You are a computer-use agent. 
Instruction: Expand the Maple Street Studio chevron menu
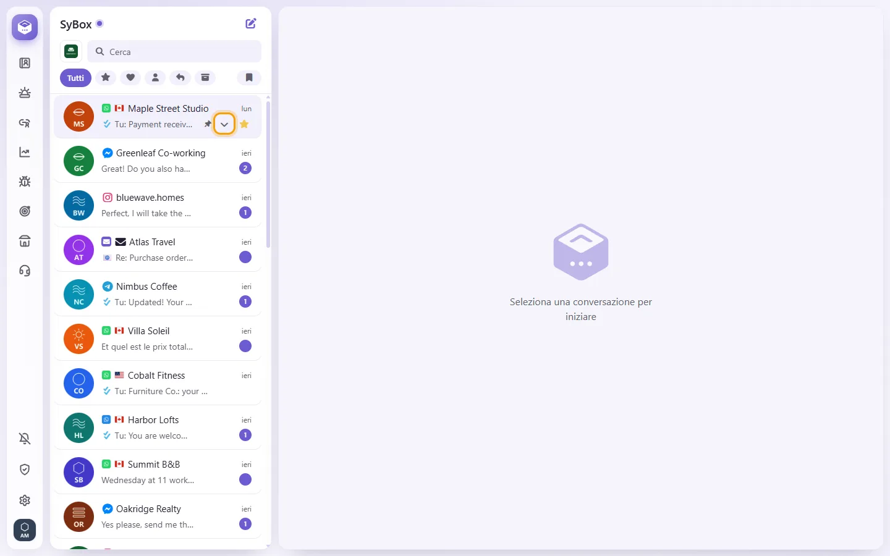point(224,124)
